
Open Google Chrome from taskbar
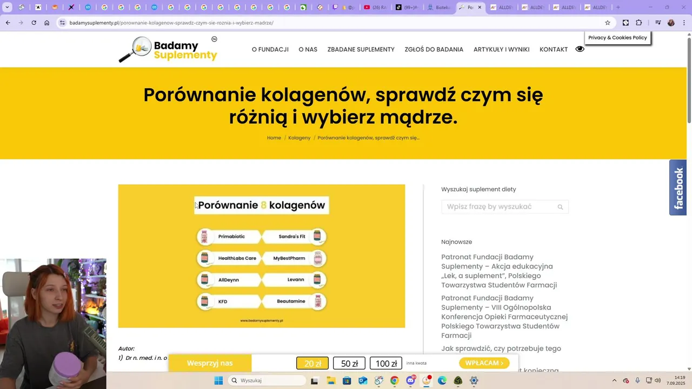(395, 380)
